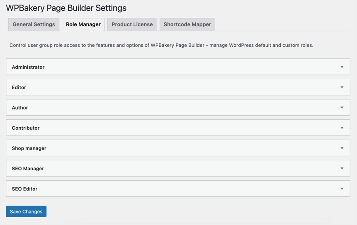Expand the Administrator row arrow
Viewport: 357px width, 225px height.
tap(342, 67)
